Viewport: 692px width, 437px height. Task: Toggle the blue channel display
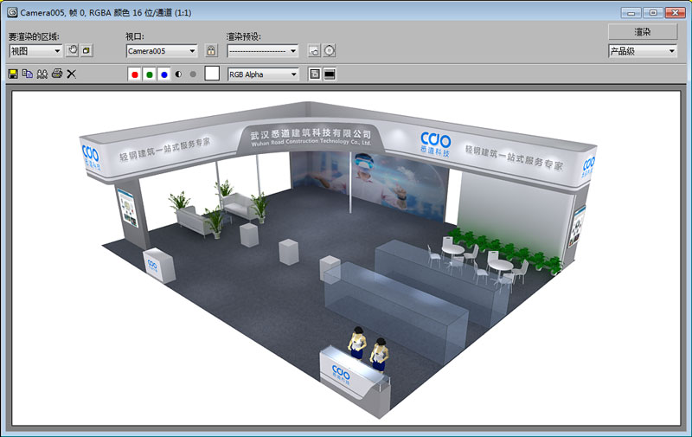pos(163,74)
